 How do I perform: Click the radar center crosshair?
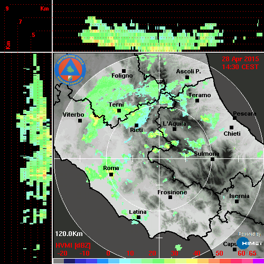[159, 158]
